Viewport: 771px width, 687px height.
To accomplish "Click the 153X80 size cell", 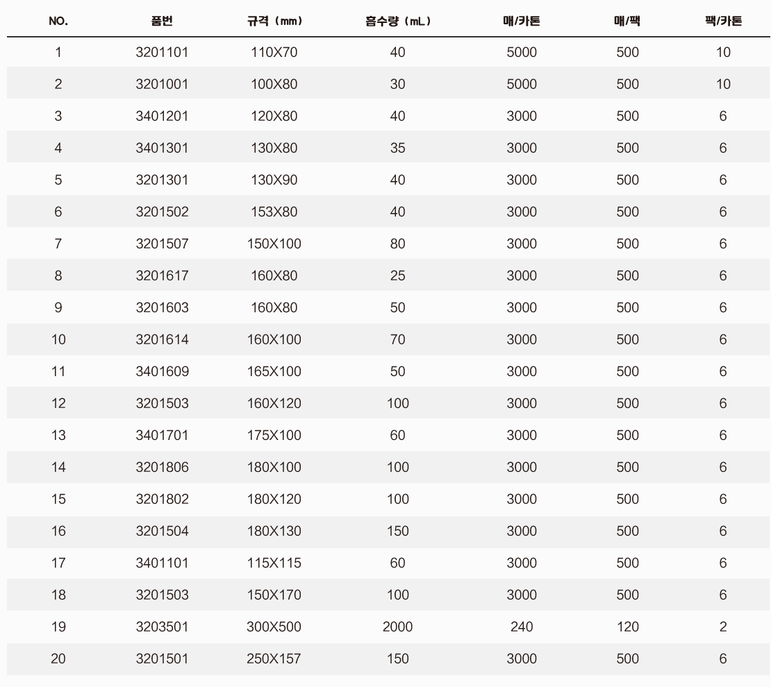I will tap(274, 212).
